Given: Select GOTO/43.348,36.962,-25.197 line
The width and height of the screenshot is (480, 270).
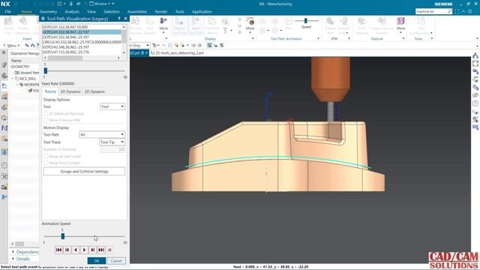Looking at the screenshot, I should (x=82, y=47).
